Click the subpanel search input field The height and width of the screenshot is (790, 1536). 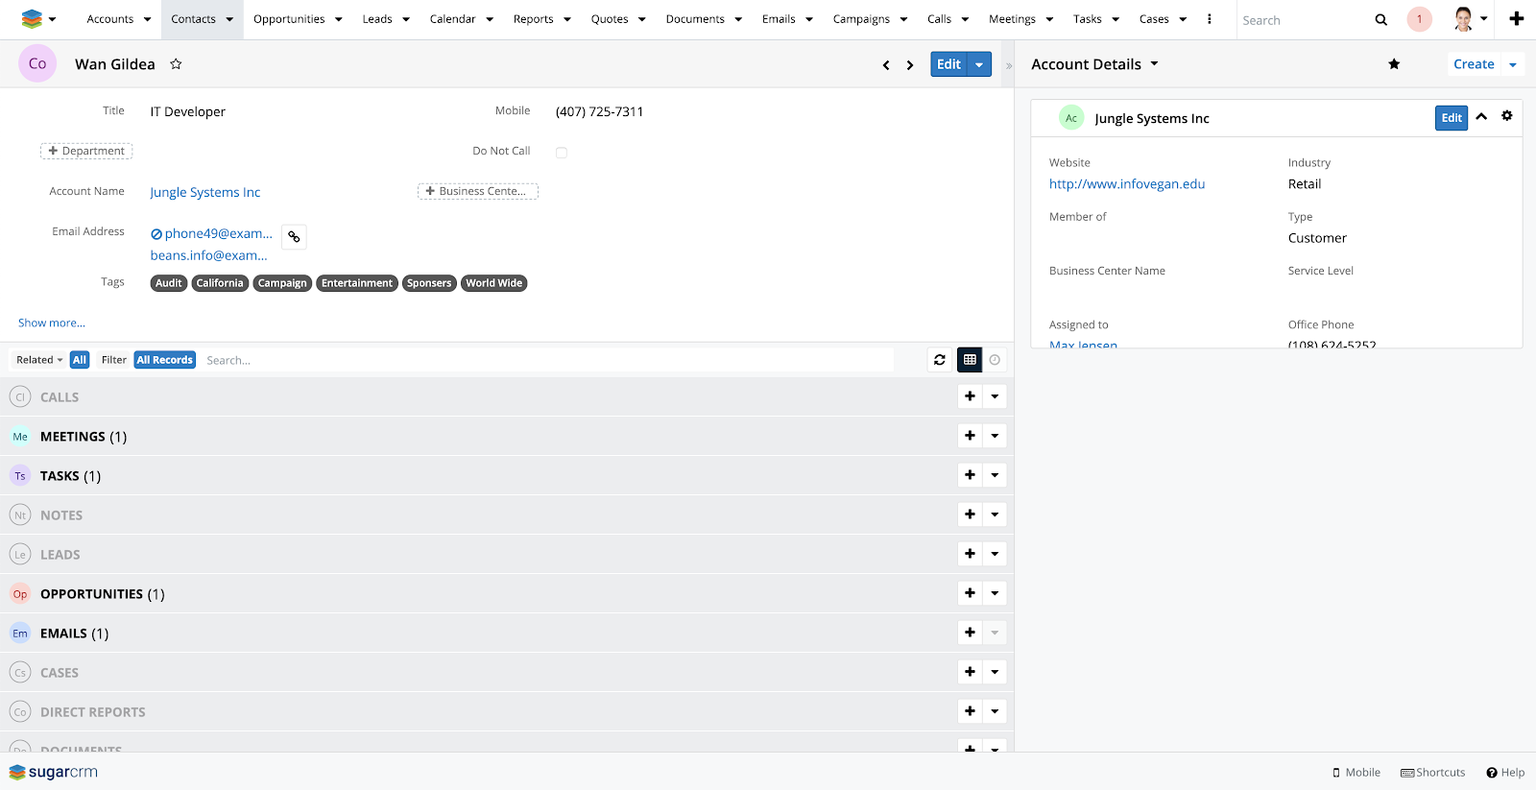547,360
